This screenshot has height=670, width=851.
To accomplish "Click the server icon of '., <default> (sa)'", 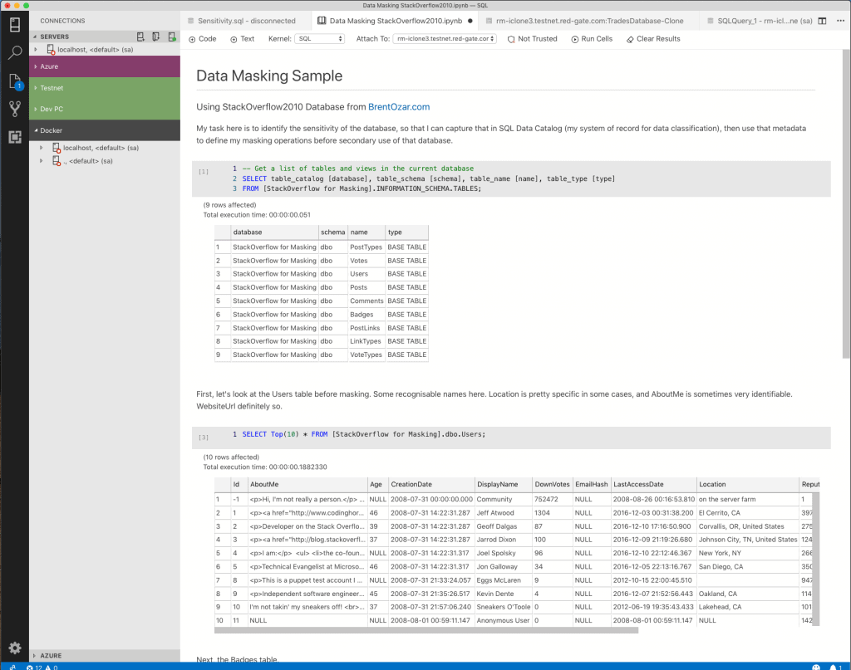I will [56, 161].
